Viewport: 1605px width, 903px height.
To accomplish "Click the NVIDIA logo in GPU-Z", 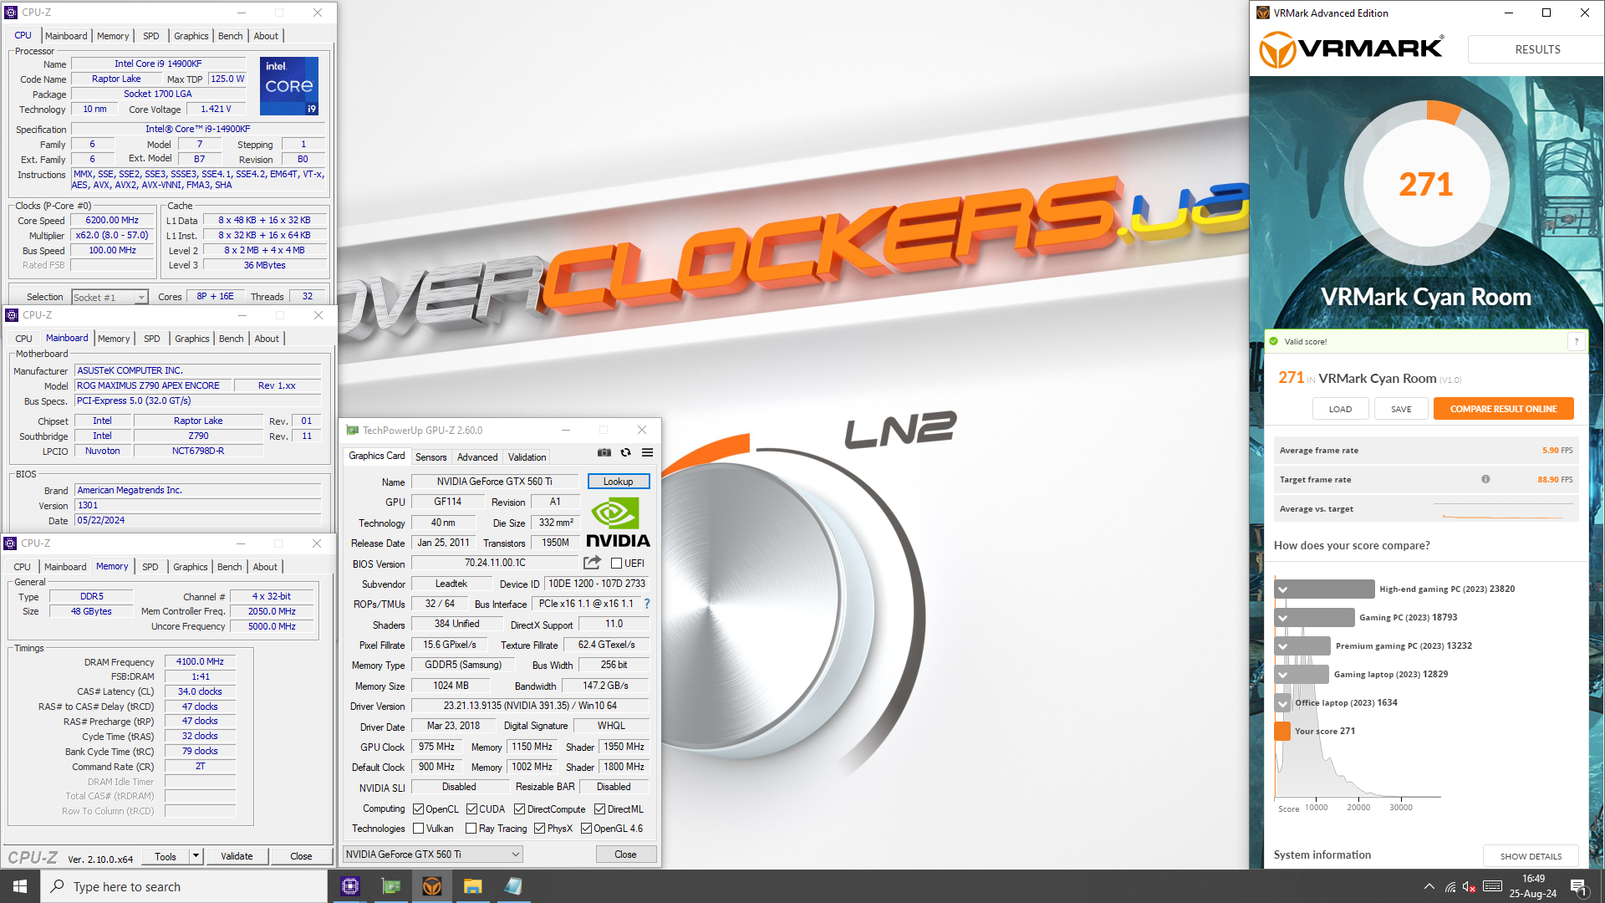I will 618,523.
